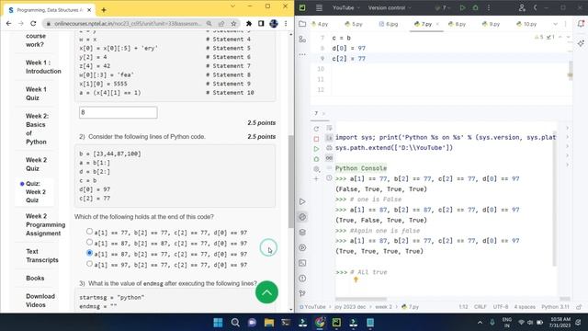Switch to the 5.py editor tab
Screen dimensions: 588x331
coord(354,24)
